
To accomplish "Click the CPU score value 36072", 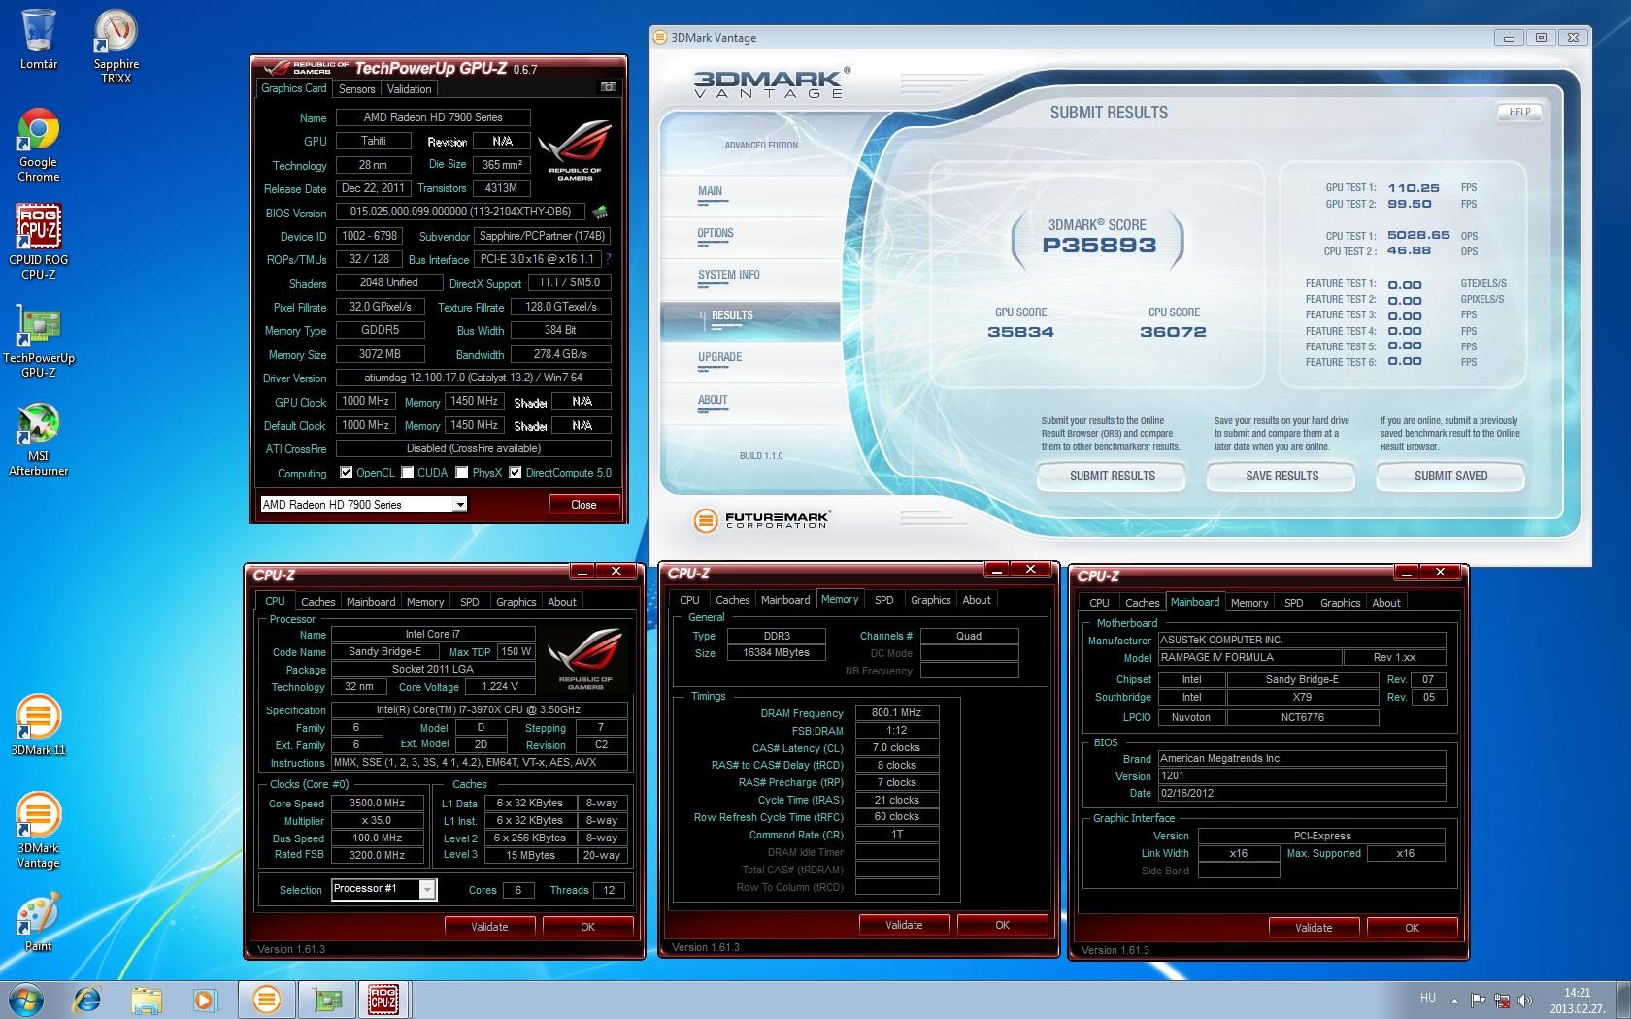I will [x=1173, y=332].
